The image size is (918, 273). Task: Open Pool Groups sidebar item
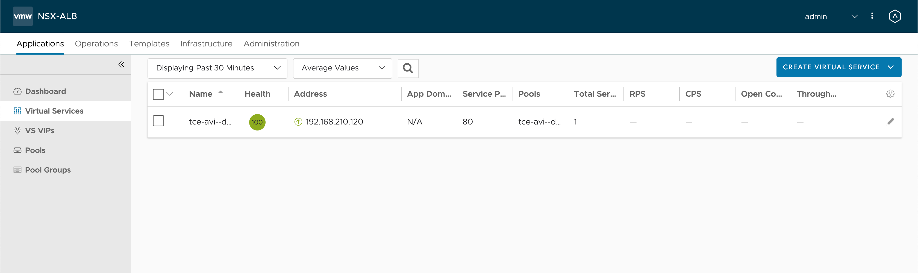(x=66, y=170)
